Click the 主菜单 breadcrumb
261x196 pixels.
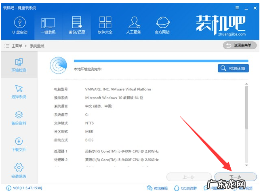[17, 46]
